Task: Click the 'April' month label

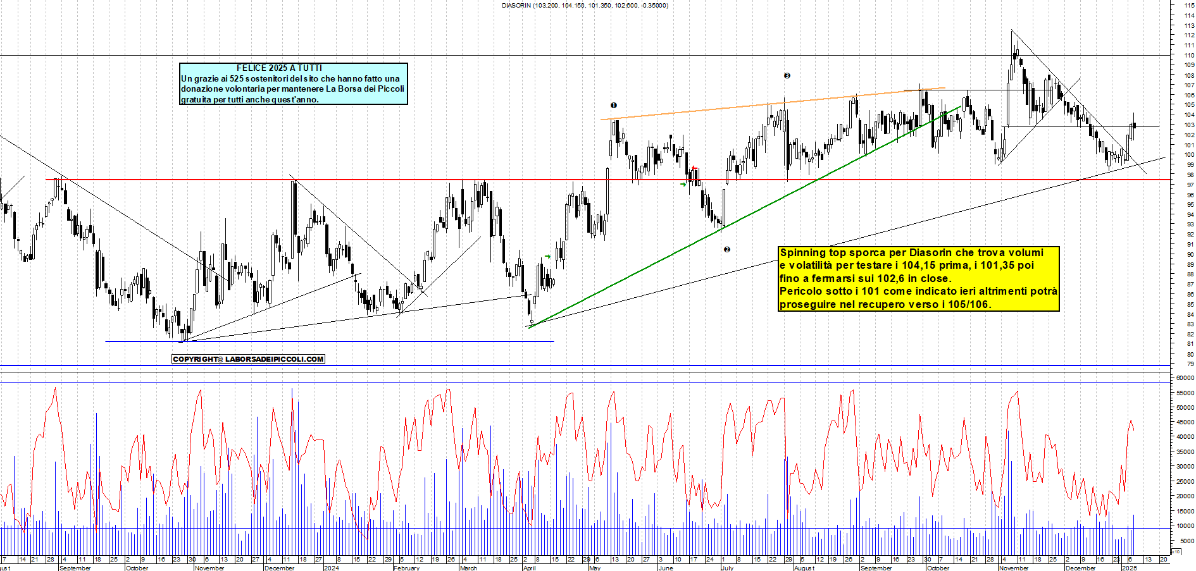Action: pos(529,568)
